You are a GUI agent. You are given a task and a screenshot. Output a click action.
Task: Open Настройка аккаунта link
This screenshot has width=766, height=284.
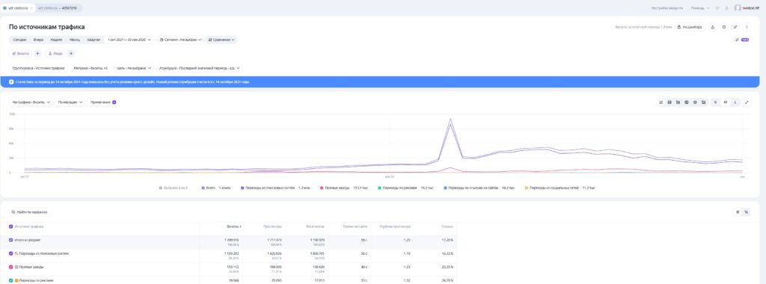coord(667,8)
